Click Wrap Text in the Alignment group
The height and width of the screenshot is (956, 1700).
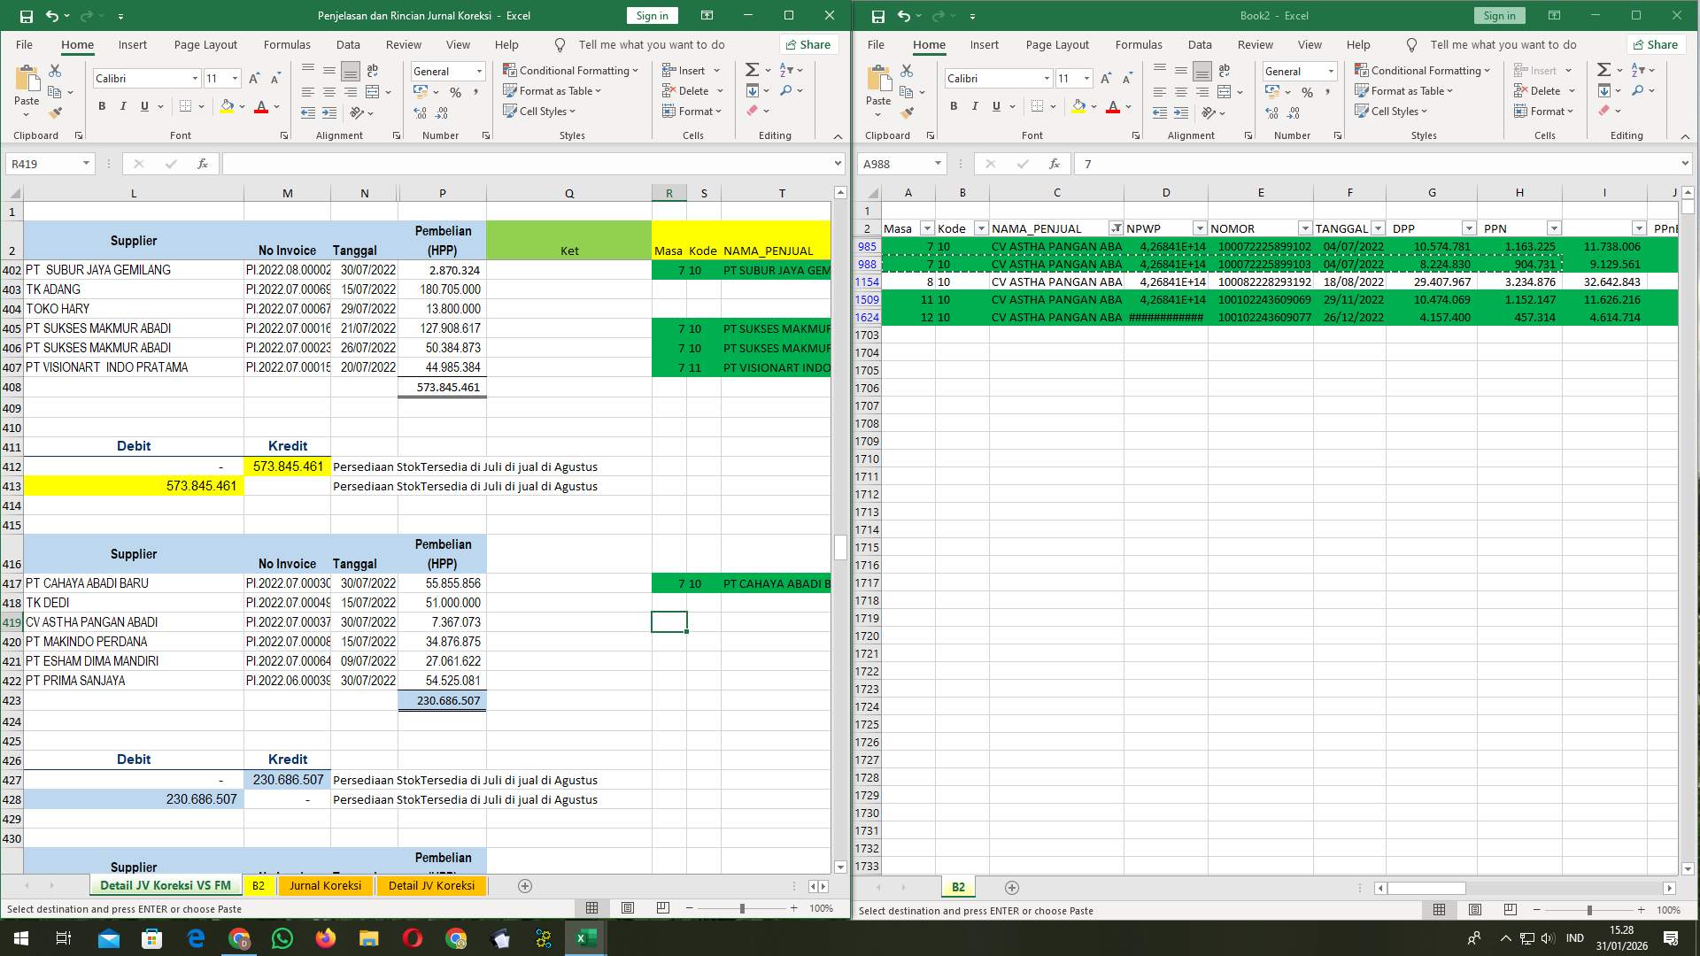coord(373,70)
